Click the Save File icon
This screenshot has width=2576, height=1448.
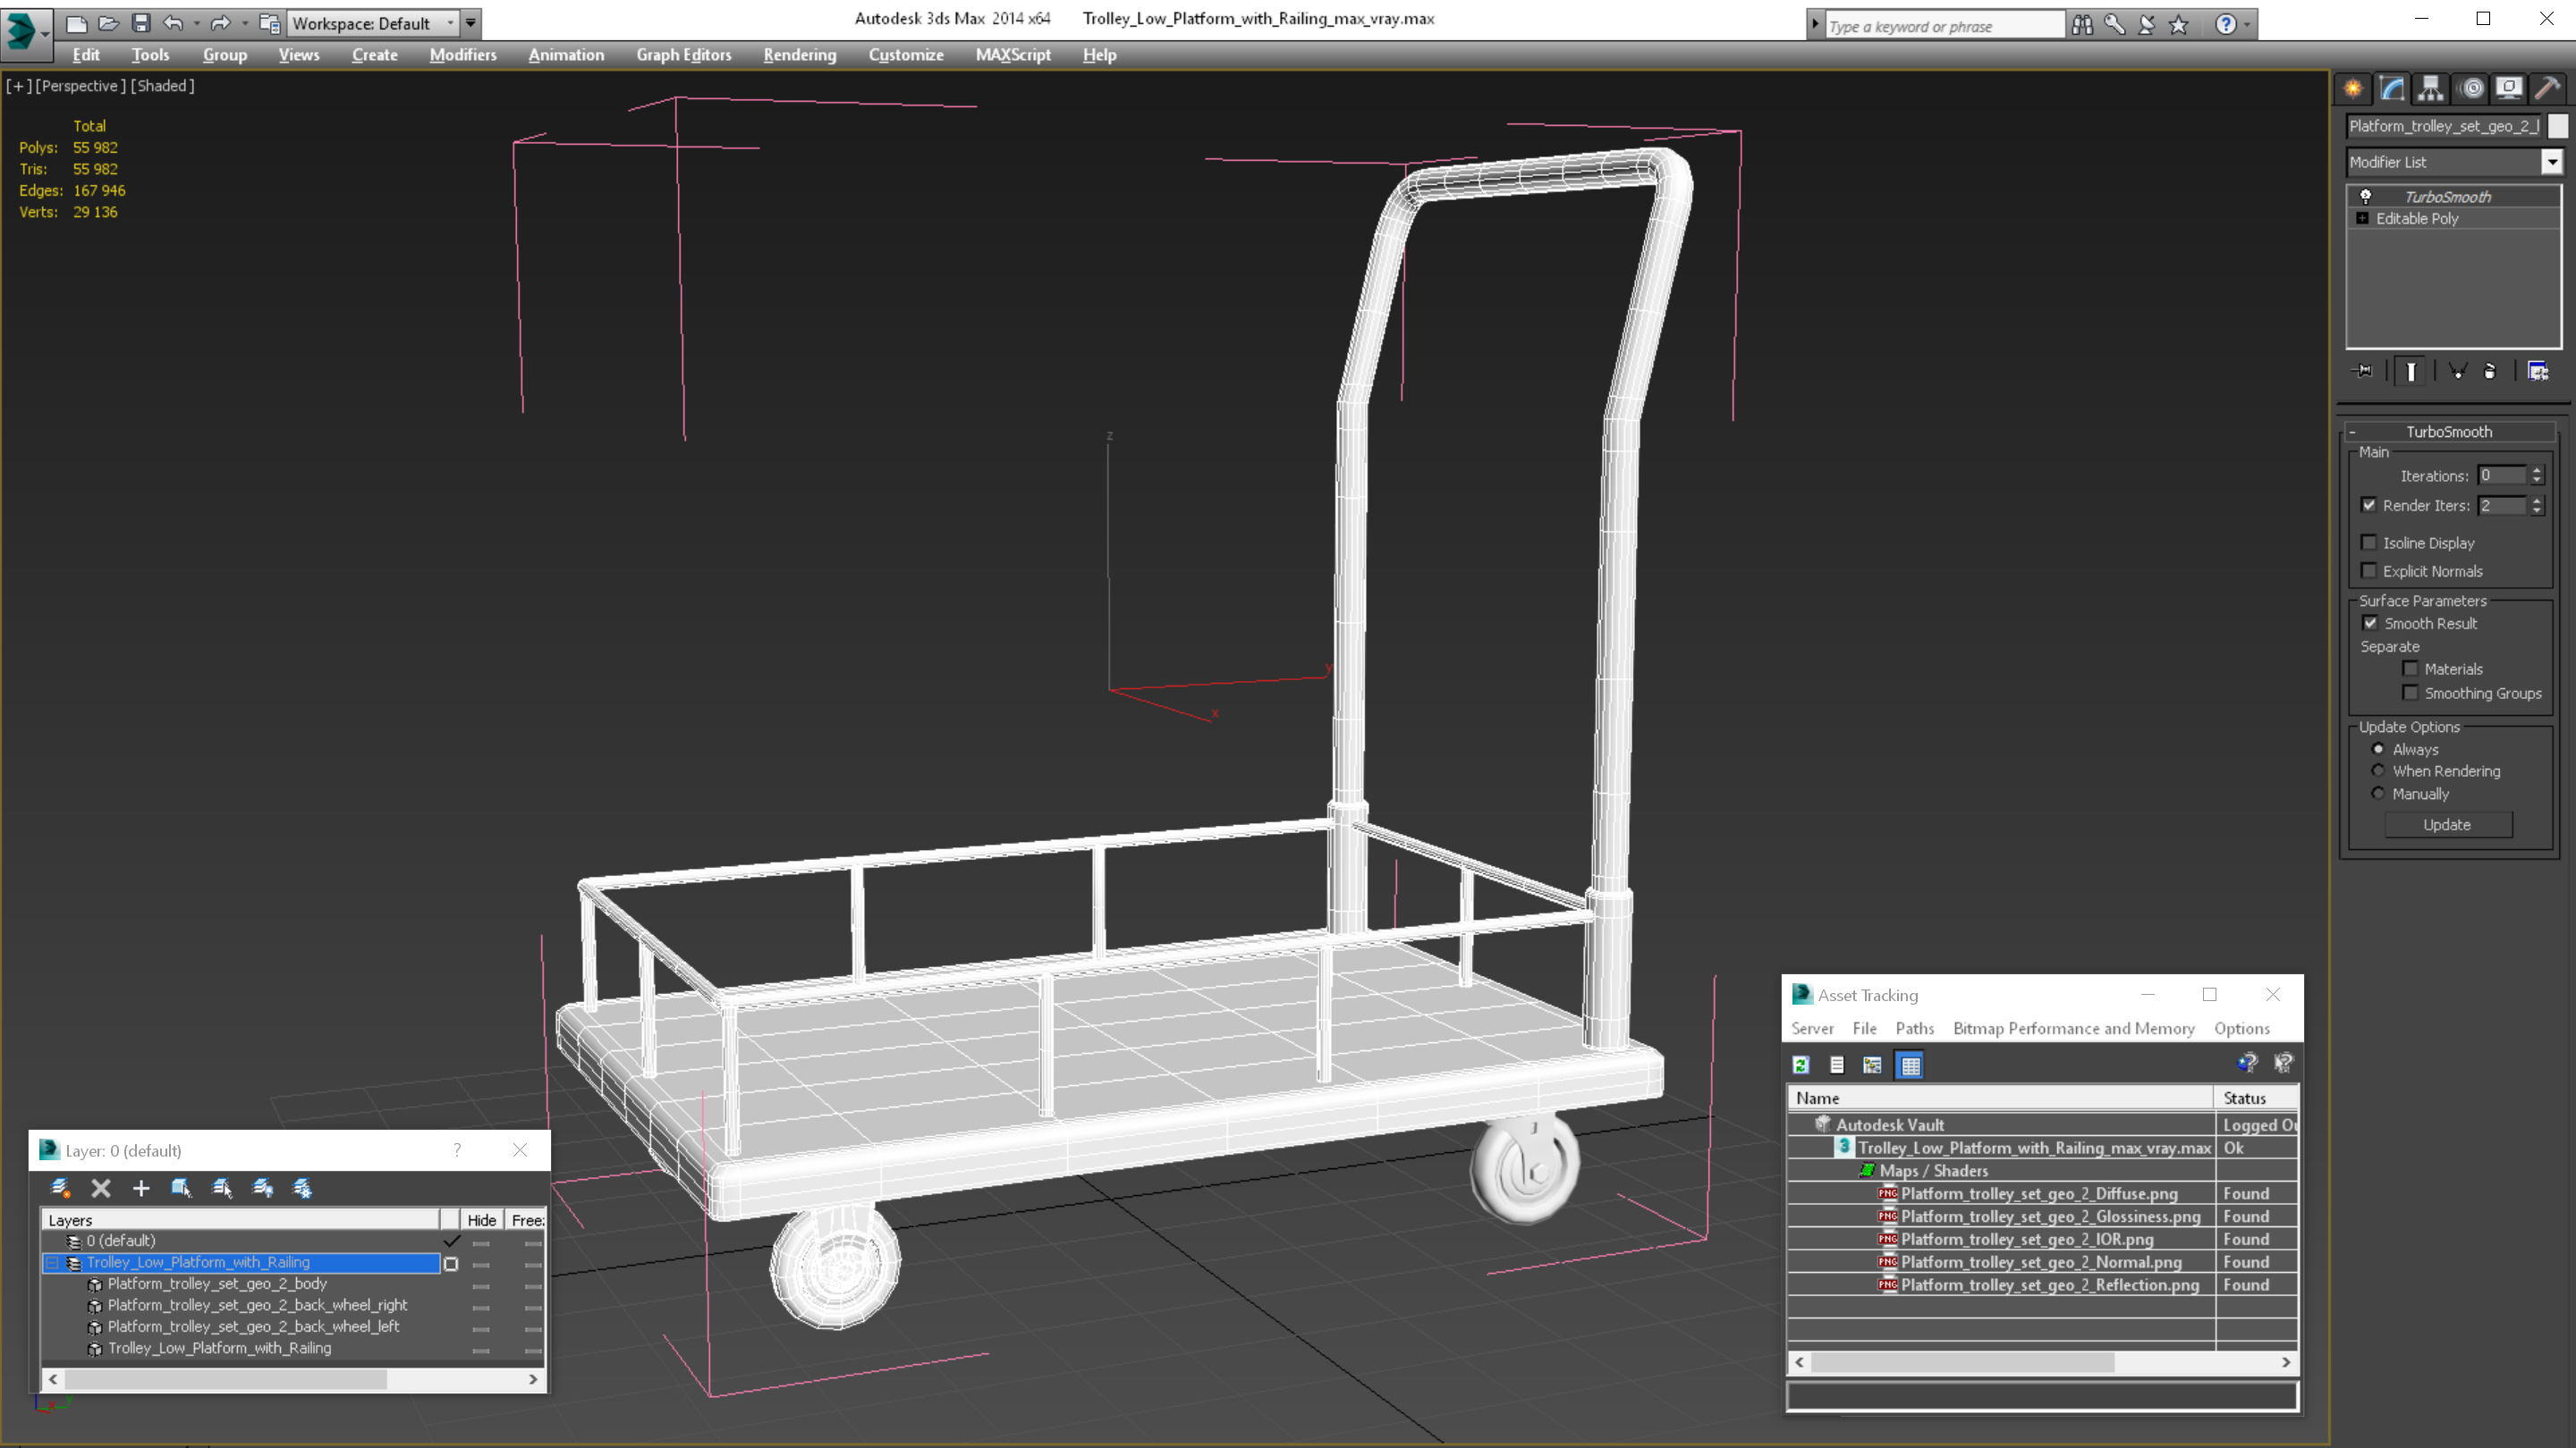tap(141, 23)
